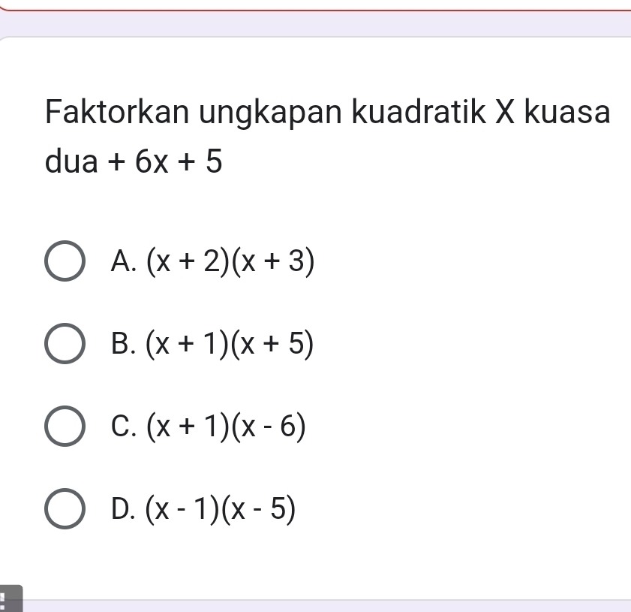631x612 pixels.
Task: Mark the radio button beside option C
Action: [67, 428]
